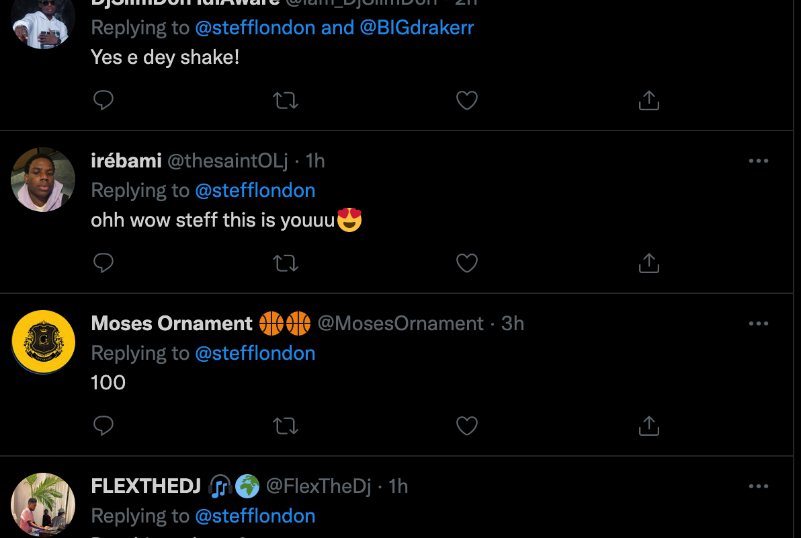
Task: Open Moses Ornament's yellow profile avatar
Action: coord(43,342)
